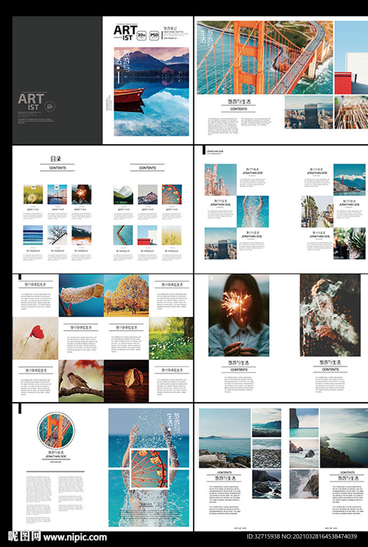Click the circular emblem beside the gray ART IST logo
This screenshot has width=368, height=547.
(x=50, y=106)
